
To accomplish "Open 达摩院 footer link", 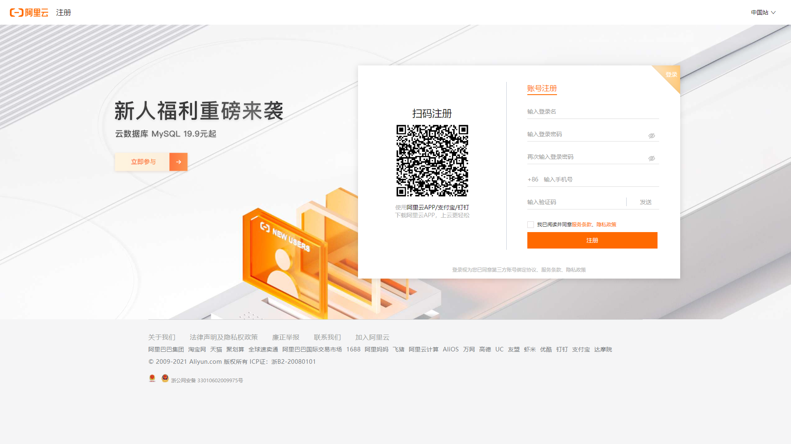I will 603,349.
